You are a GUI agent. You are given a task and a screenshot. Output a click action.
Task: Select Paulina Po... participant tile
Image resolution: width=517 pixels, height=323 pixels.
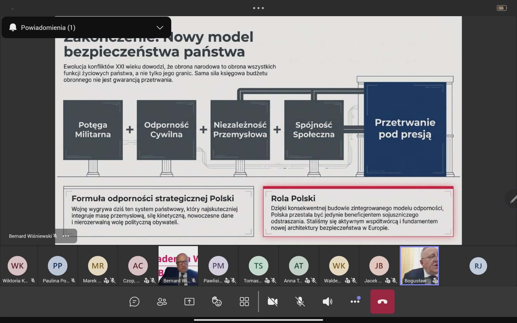pyautogui.click(x=58, y=266)
